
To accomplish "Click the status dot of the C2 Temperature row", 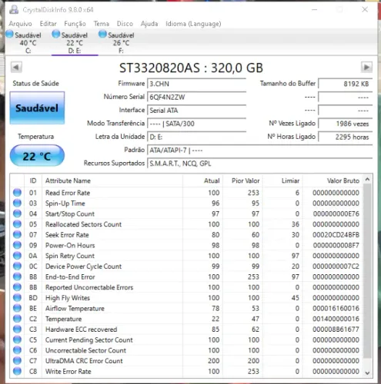I will [x=17, y=319].
